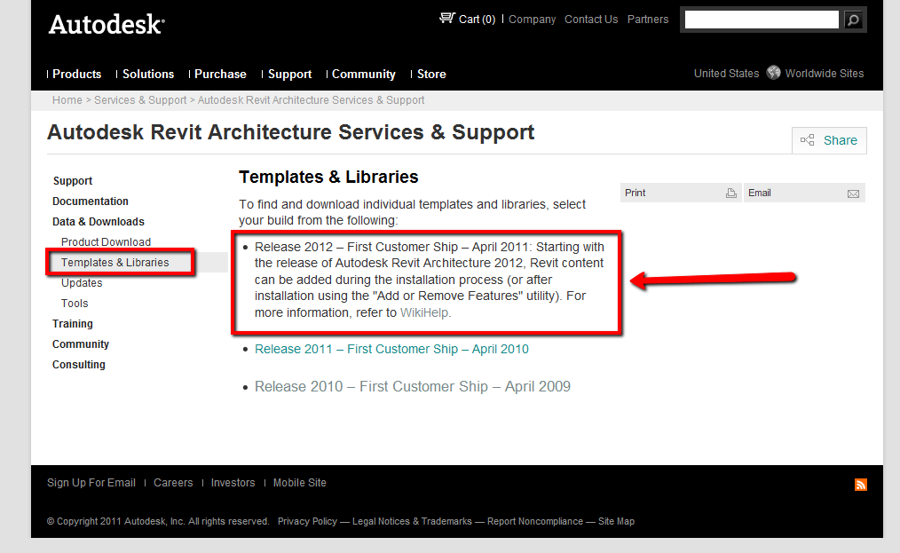Open Privacy Policy footer link
Screen dimensions: 900x553
(x=307, y=521)
